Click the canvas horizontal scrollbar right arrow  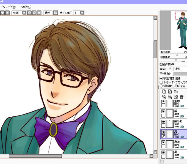pyautogui.click(x=151, y=156)
